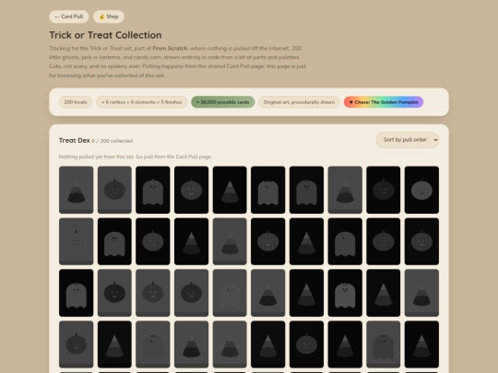498x373 pixels.
Task: Select fourth-row second card, black candy corn
Action: 114,344
